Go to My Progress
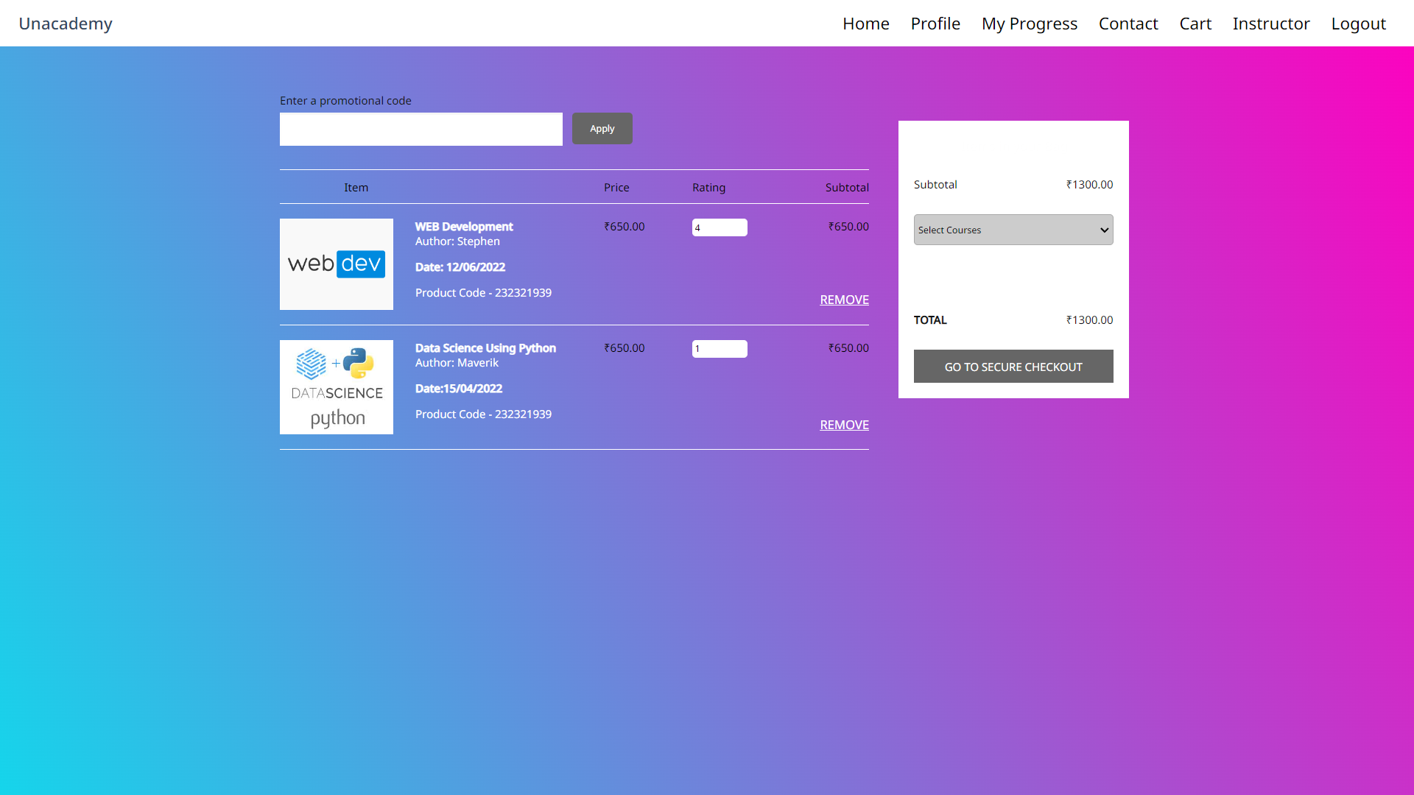The image size is (1414, 795). coord(1029,23)
